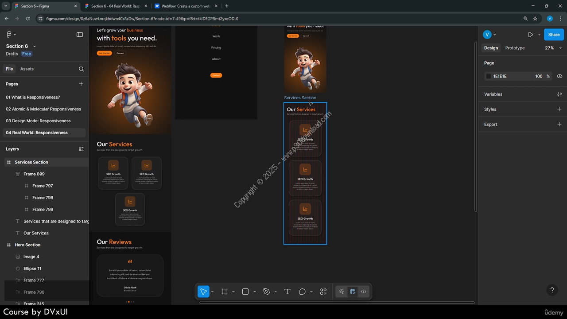The width and height of the screenshot is (567, 319).
Task: Add a style with plus icon
Action: [559, 109]
